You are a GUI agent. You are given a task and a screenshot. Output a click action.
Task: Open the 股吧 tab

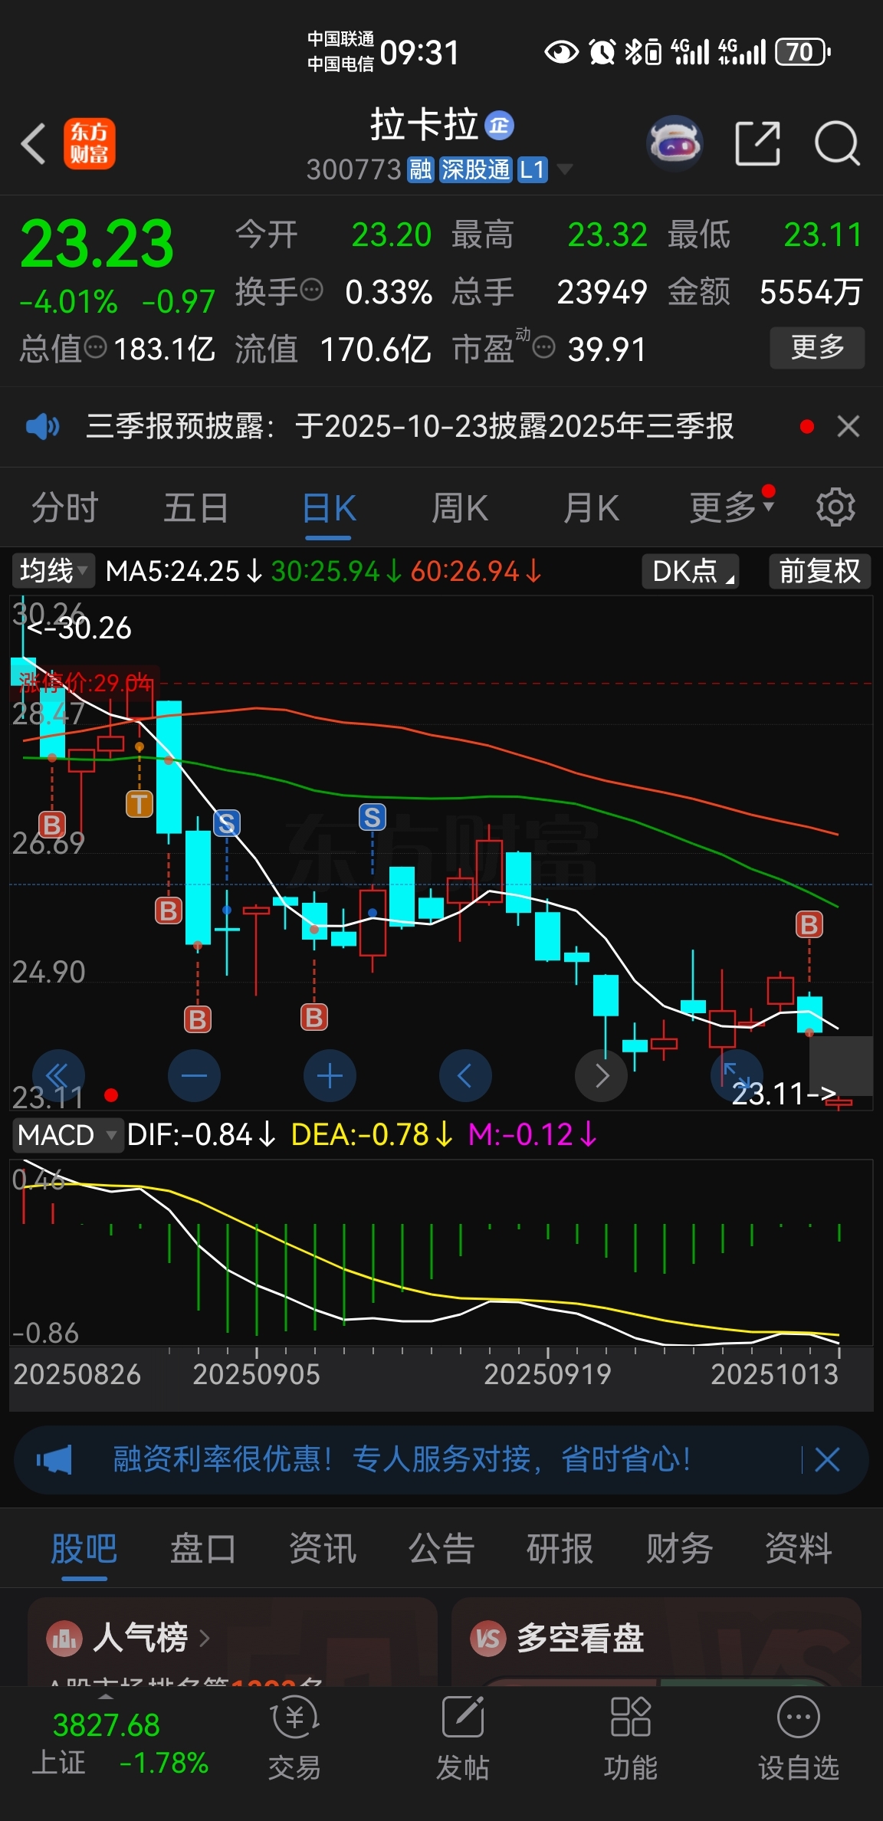84,1548
